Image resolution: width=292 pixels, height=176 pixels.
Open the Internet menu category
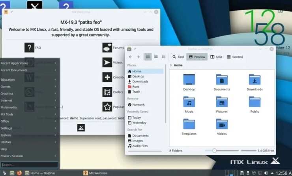(30, 100)
